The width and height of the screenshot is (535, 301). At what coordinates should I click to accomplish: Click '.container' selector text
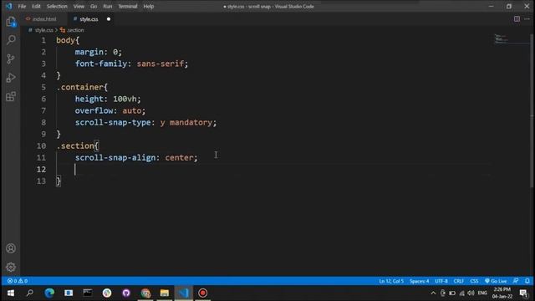click(80, 87)
